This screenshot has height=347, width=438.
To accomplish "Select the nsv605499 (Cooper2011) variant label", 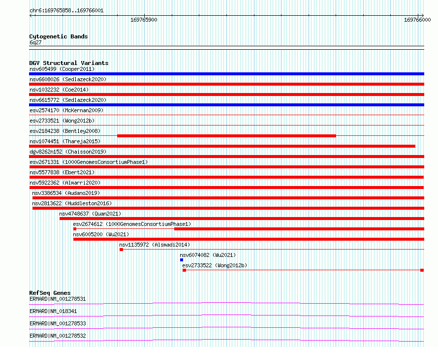I will click(62, 69).
